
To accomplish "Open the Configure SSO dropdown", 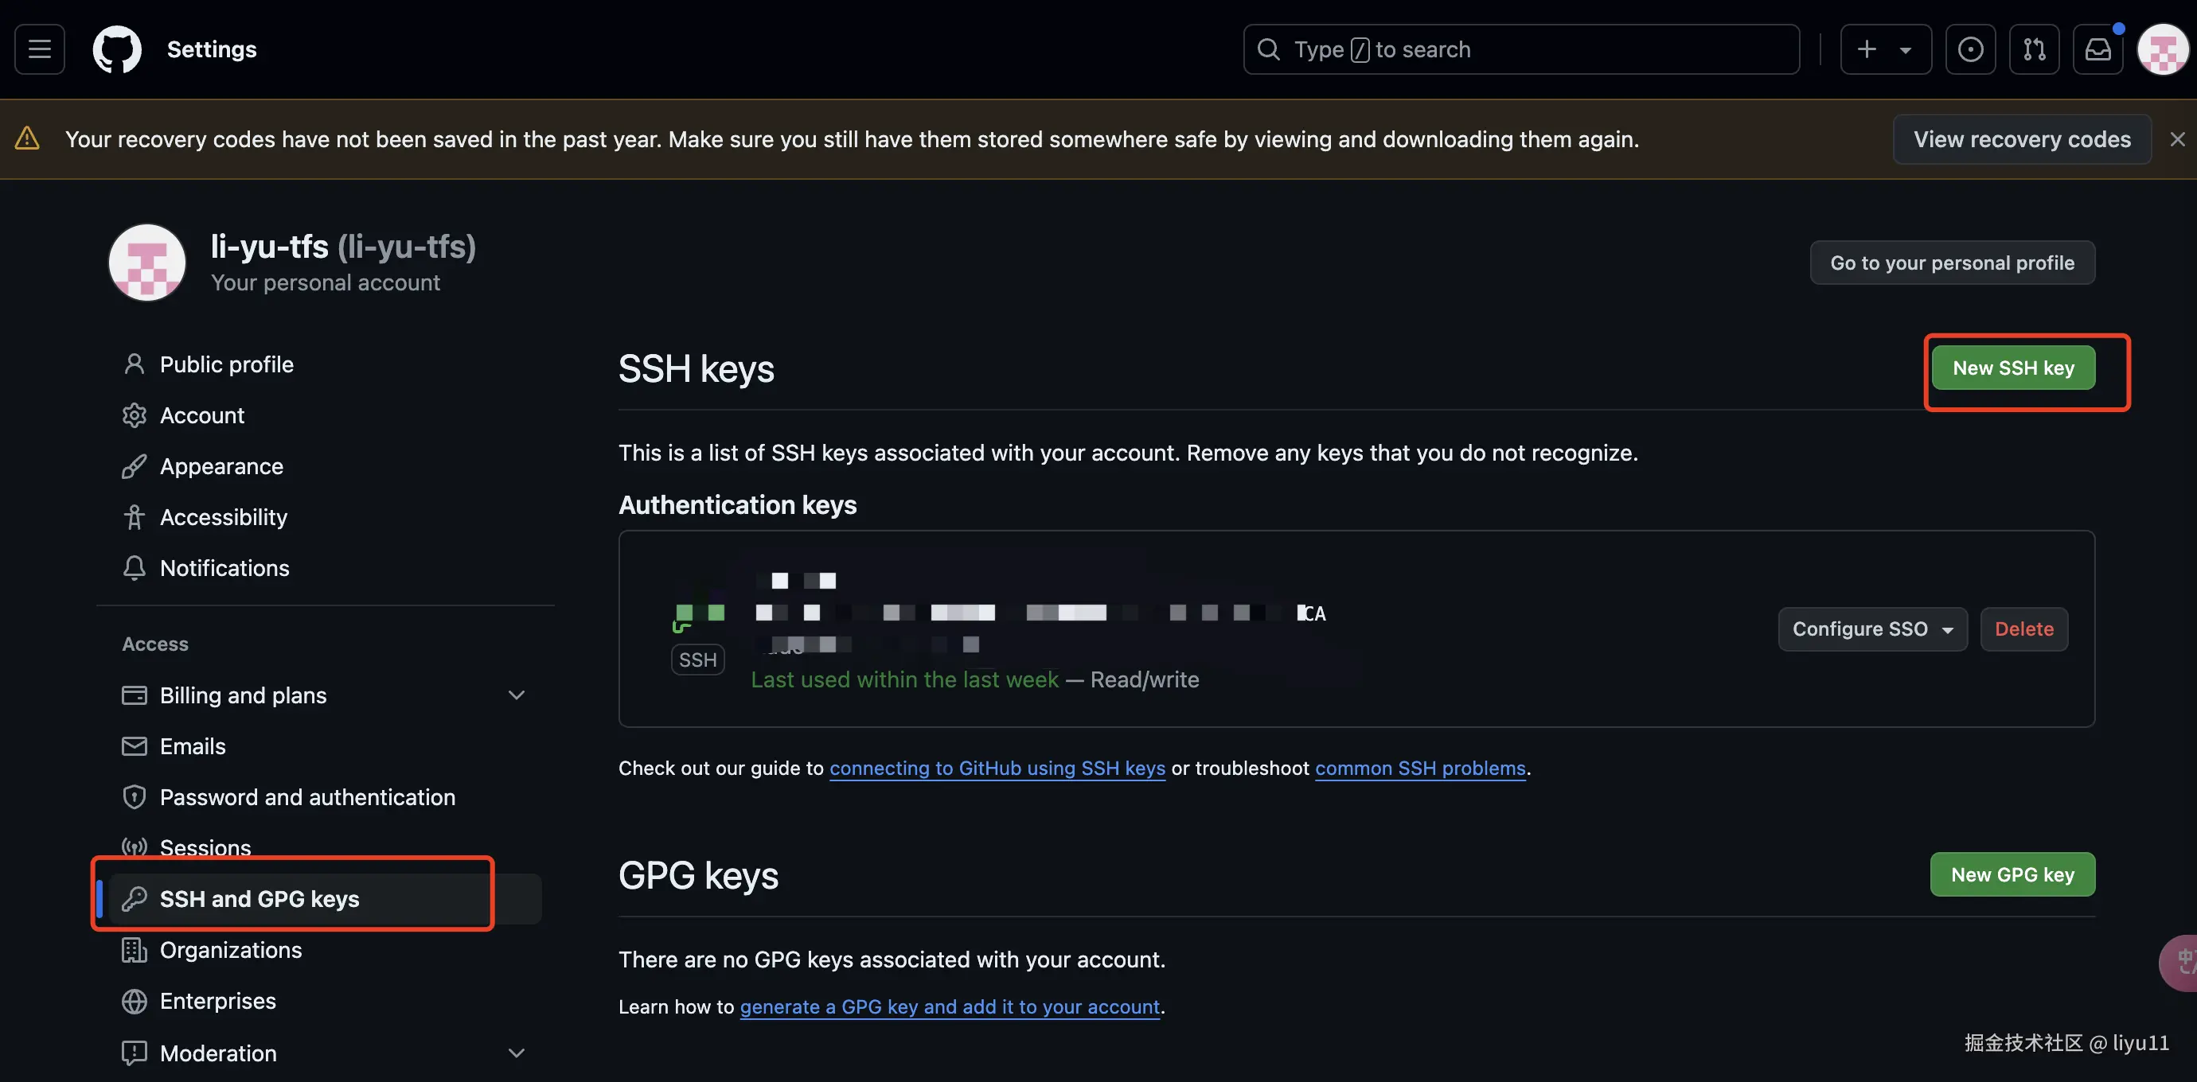I will tap(1872, 629).
